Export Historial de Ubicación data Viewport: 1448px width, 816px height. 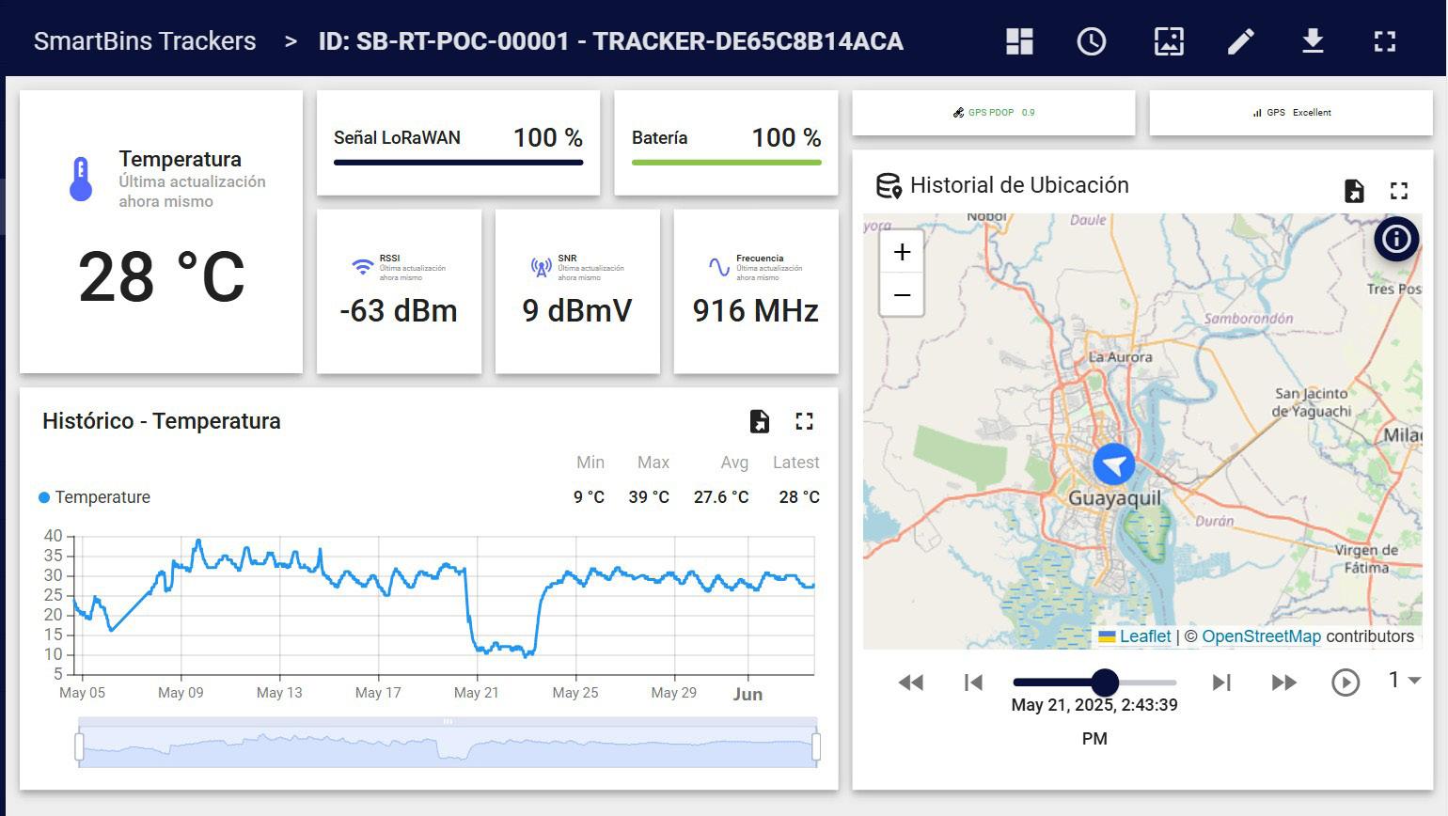1354,191
